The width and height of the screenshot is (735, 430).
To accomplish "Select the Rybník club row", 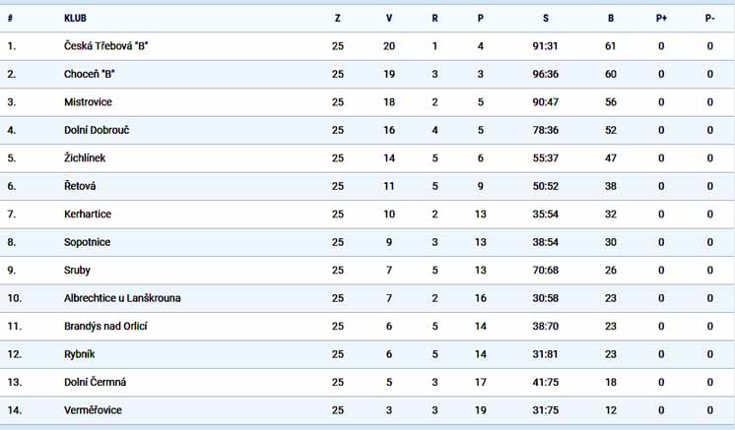I will pyautogui.click(x=367, y=354).
